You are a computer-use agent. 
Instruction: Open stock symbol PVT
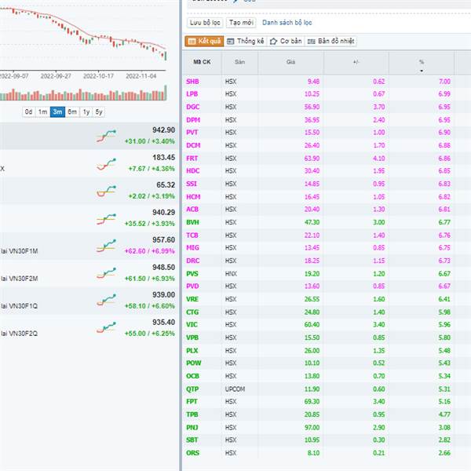click(x=192, y=133)
